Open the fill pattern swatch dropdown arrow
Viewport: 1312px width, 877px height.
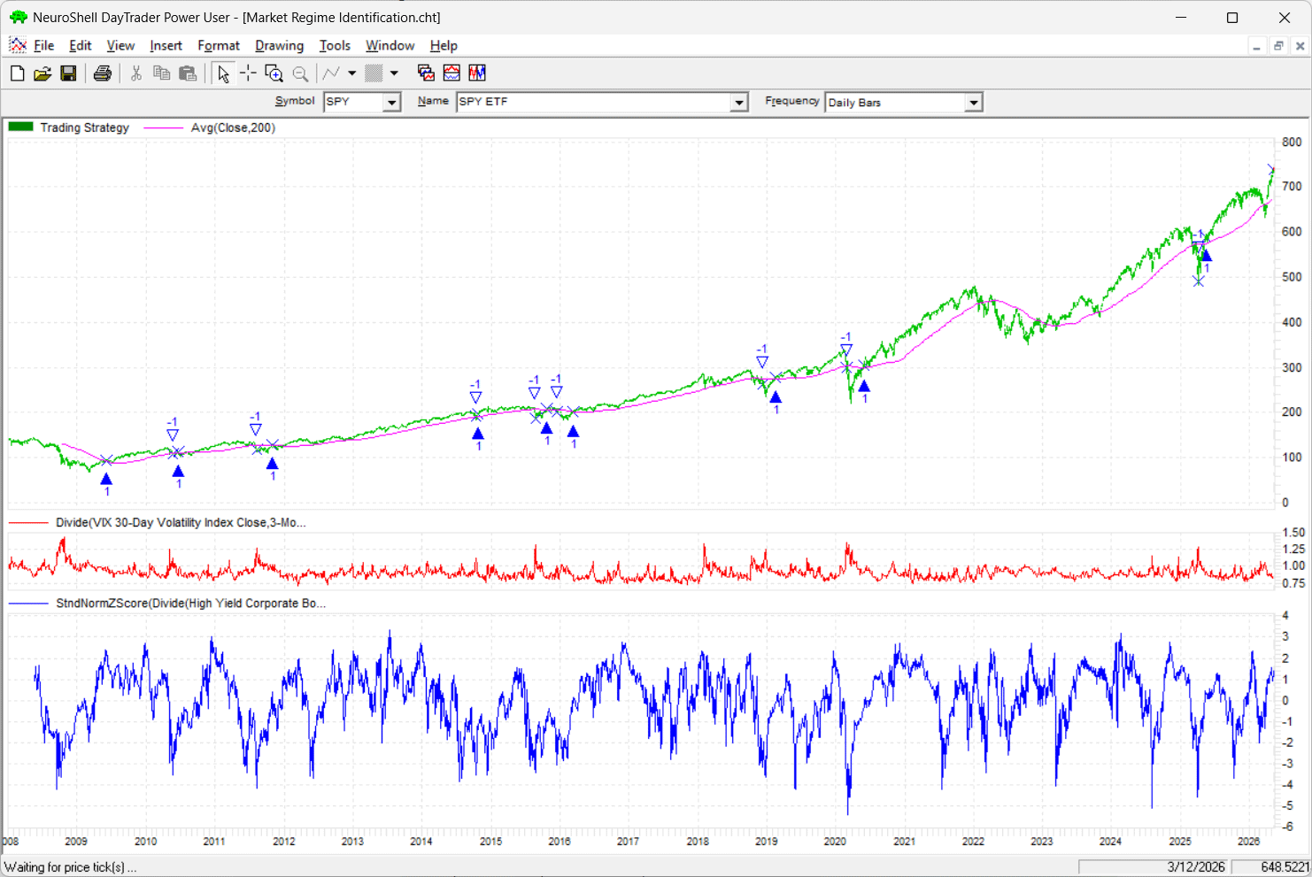tap(394, 73)
